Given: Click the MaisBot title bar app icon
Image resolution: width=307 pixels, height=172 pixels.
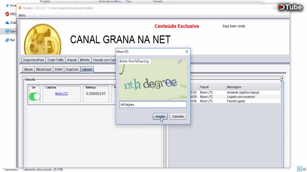Looking at the screenshot, I should coord(20,8).
